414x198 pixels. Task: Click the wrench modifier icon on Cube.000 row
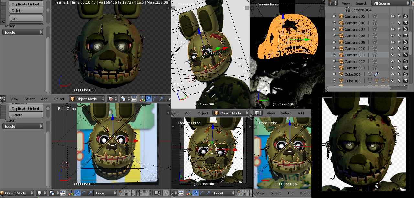point(376,74)
